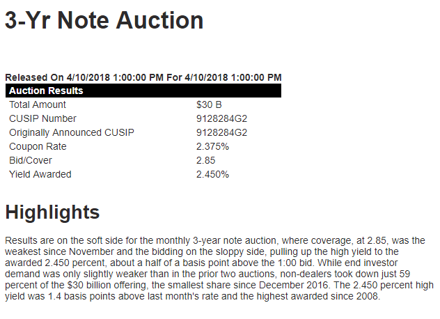Click the 2.85 bid/cover value

click(205, 160)
